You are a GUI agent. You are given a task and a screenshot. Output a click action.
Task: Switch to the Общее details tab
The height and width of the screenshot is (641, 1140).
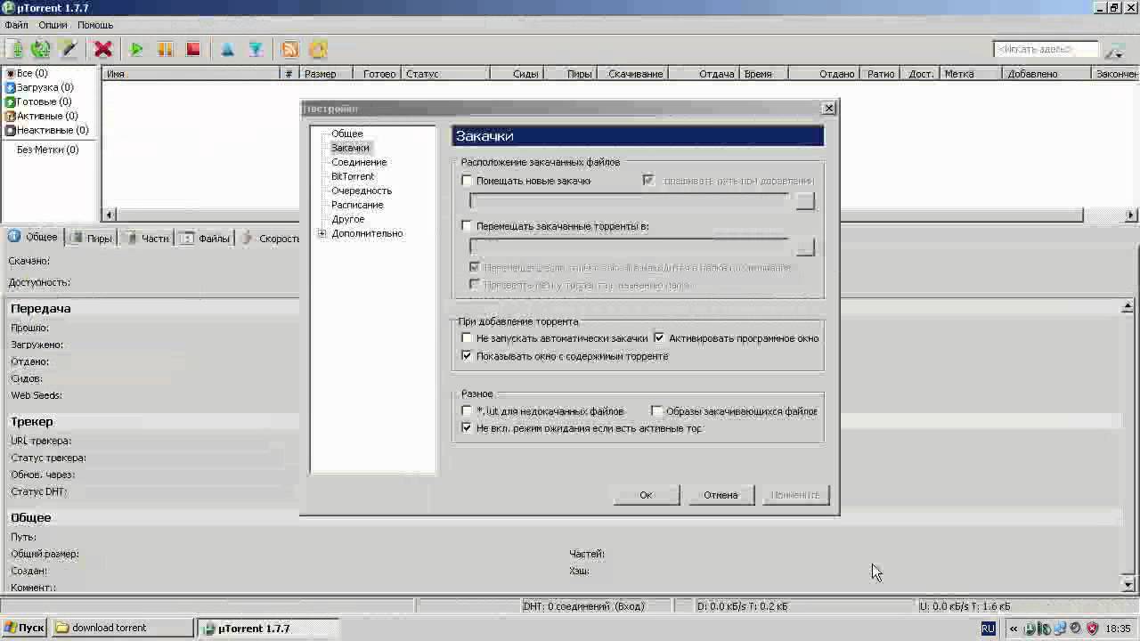tap(33, 237)
